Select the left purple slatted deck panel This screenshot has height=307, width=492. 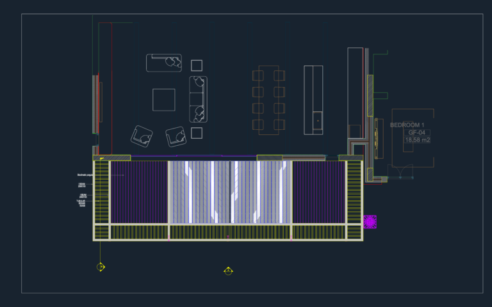139,192
